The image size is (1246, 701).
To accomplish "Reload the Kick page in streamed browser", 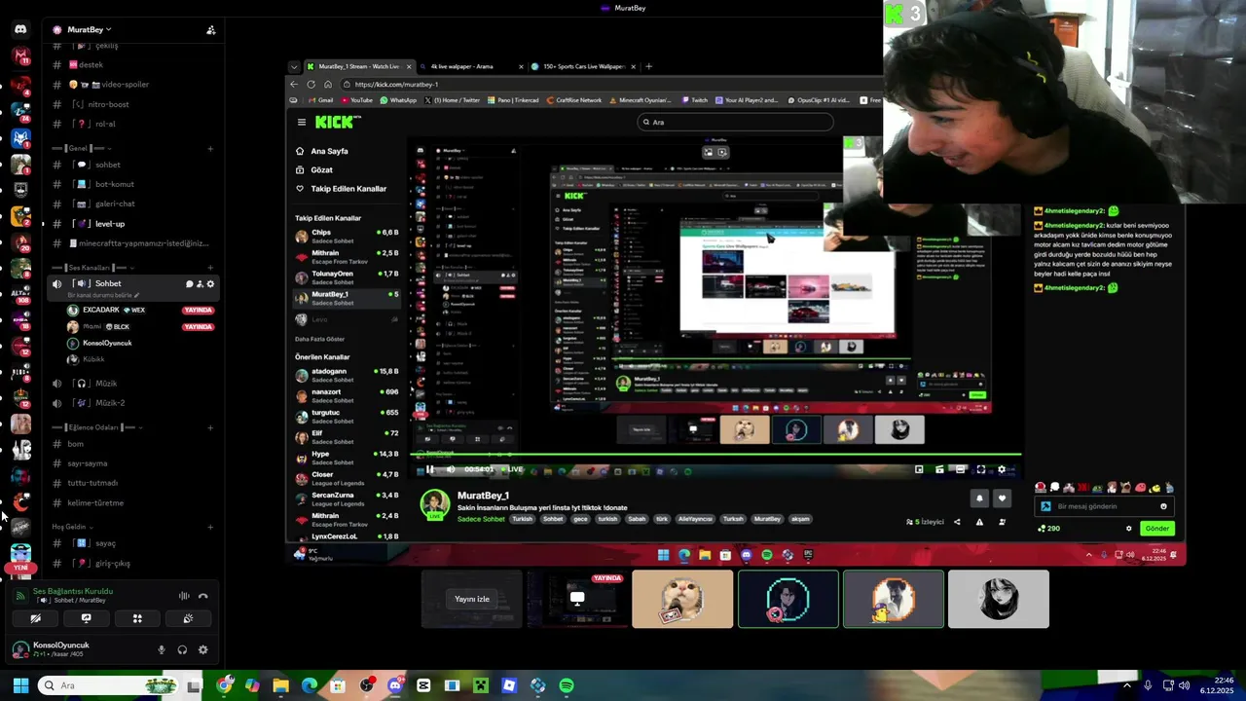I will click(x=311, y=84).
